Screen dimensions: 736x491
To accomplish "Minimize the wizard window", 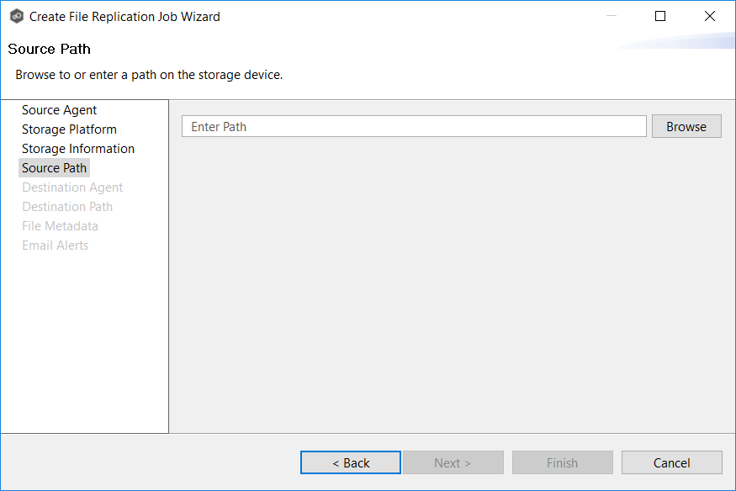I will click(611, 16).
